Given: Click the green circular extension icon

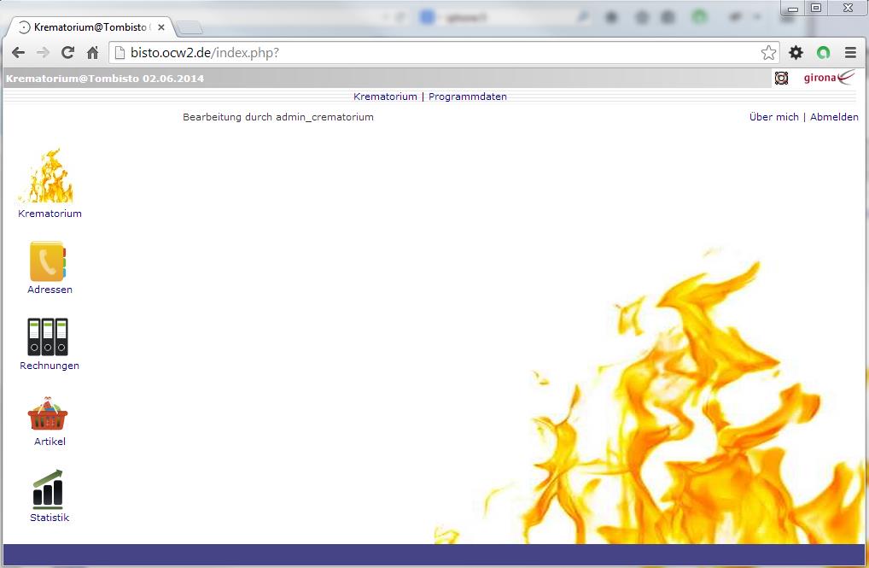Looking at the screenshot, I should tap(823, 53).
